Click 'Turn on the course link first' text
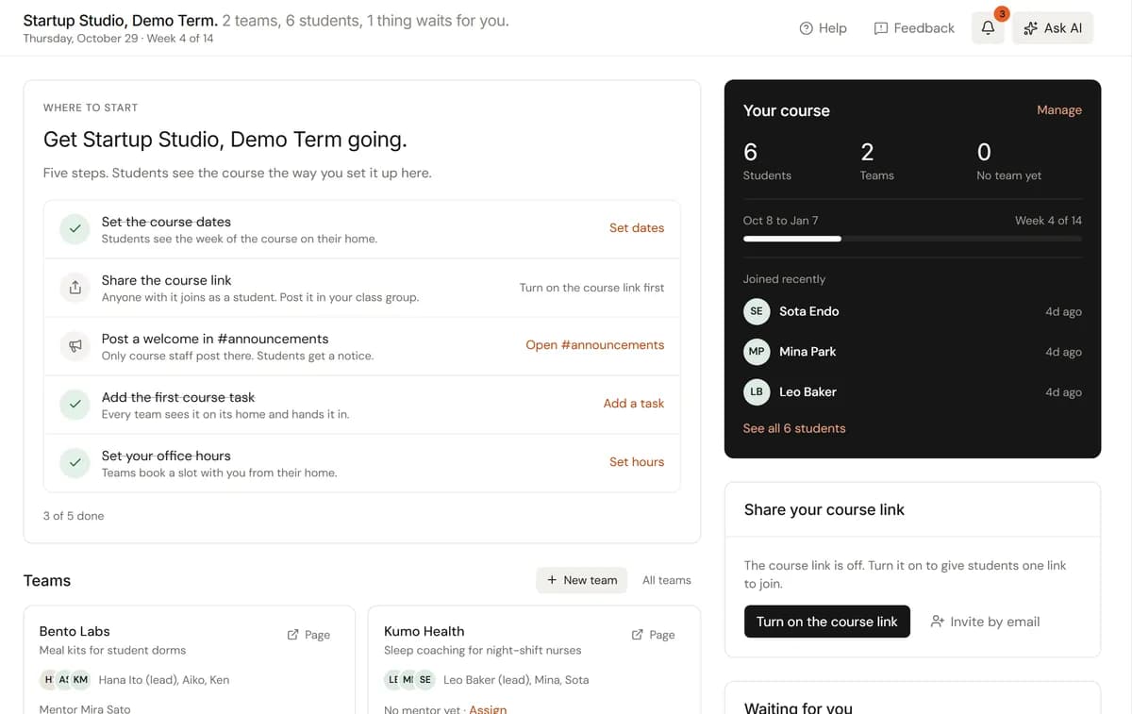Image resolution: width=1132 pixels, height=714 pixels. point(591,288)
